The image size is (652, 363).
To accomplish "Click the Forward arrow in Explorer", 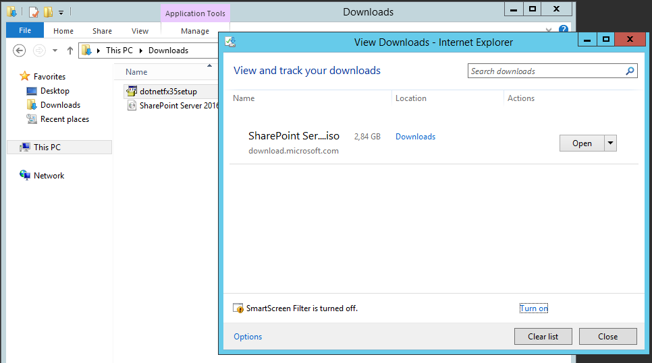I will click(x=39, y=51).
